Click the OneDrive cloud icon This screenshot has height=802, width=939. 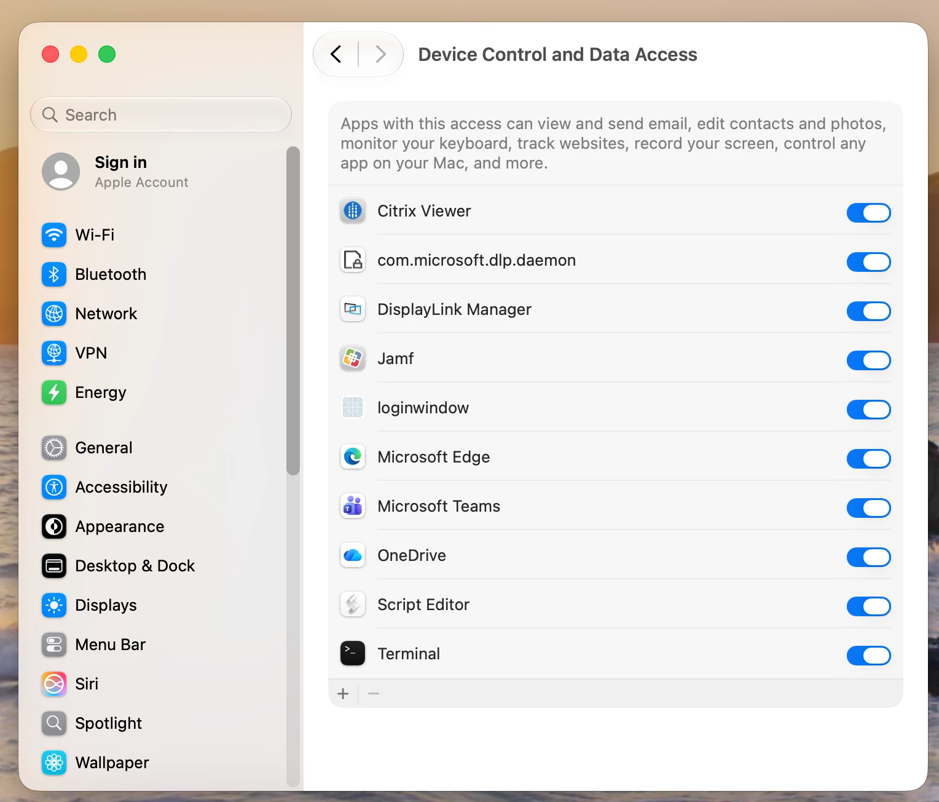pos(353,555)
